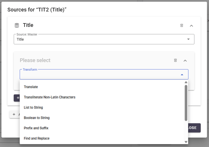The width and height of the screenshot is (209, 147).
Task: Close the Transform dropdown via blue arrow
Action: pos(182,75)
